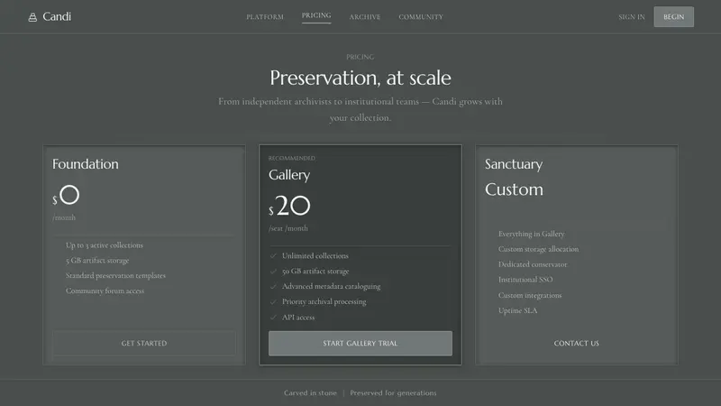
Task: Click Contact Us on Sanctuary plan
Action: tap(576, 343)
